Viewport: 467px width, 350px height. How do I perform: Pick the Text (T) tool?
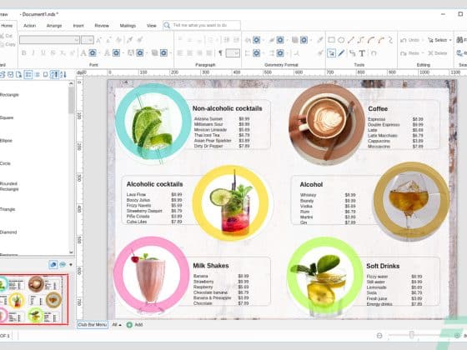[362, 53]
